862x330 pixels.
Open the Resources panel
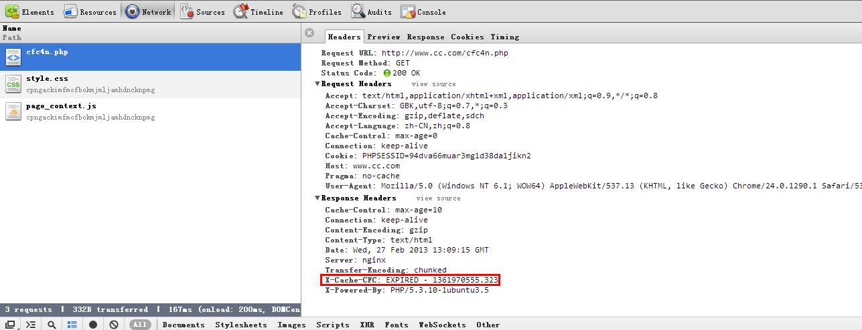point(90,12)
